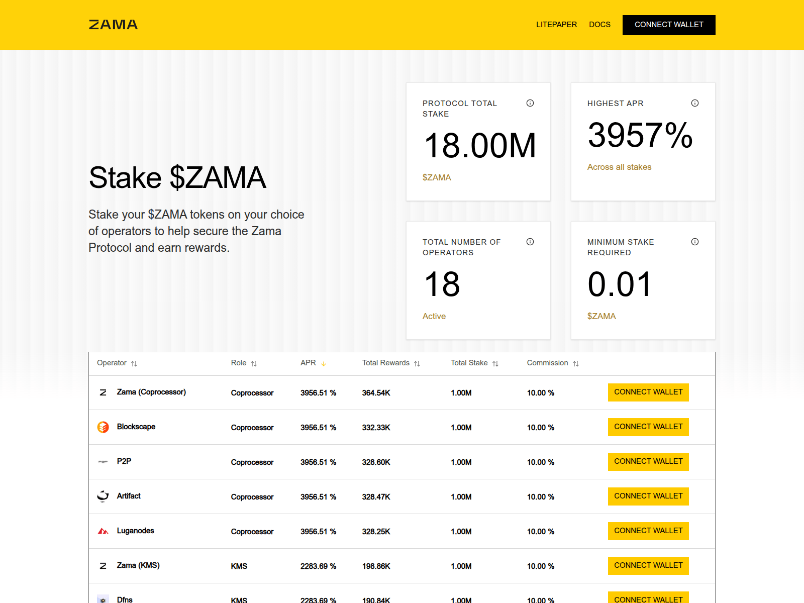Click the black Connect Wallet header button

point(669,25)
